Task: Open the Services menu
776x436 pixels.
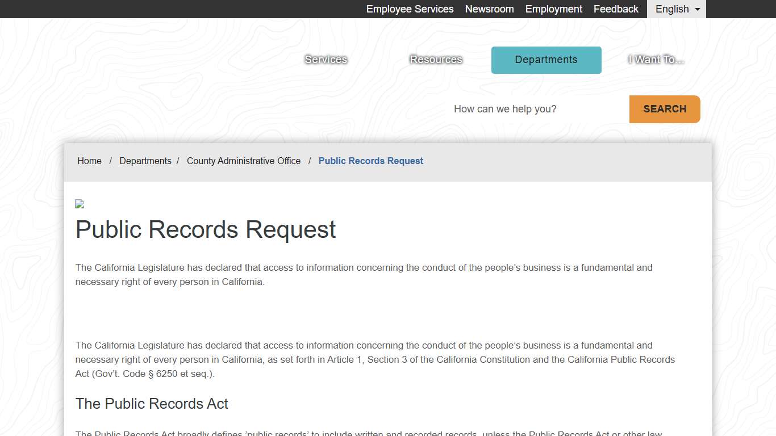Action: [x=326, y=59]
